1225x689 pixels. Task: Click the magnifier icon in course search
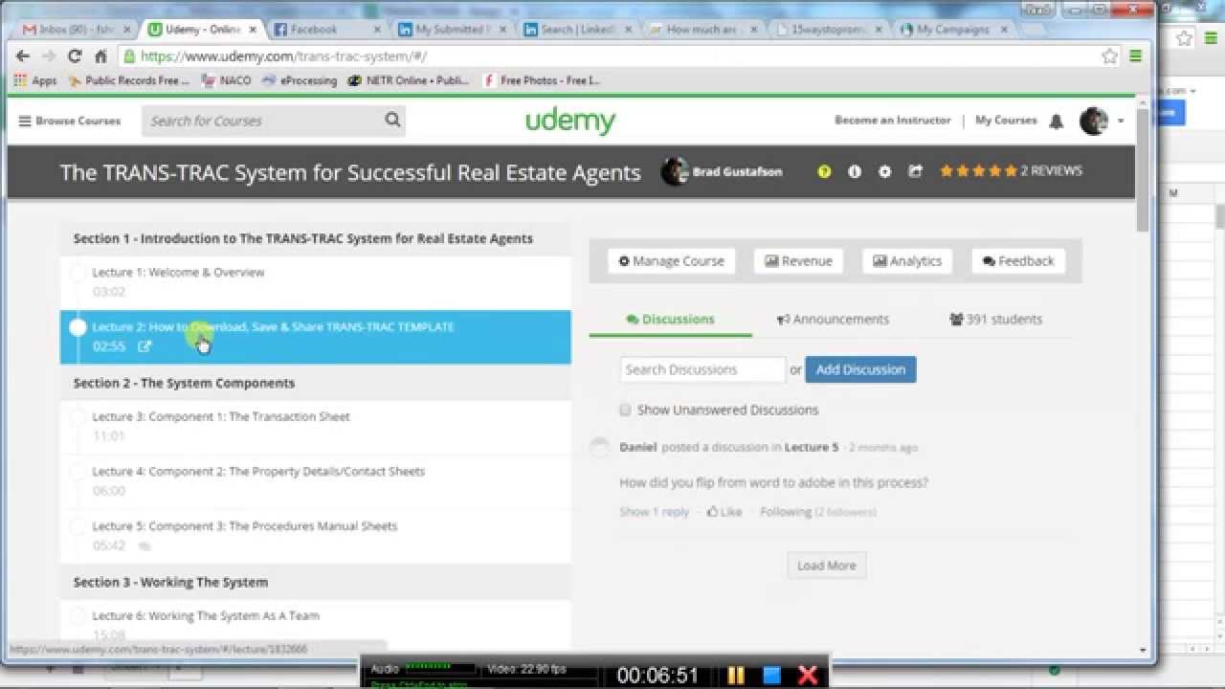(392, 121)
